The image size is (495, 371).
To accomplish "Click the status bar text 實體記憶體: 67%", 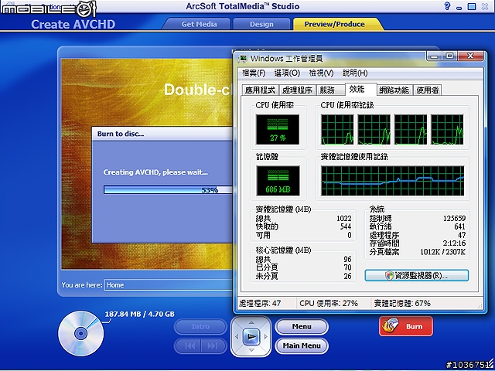I will click(x=402, y=304).
